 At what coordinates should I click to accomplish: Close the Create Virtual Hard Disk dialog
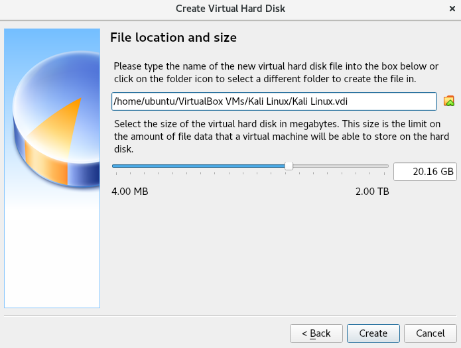tap(452, 9)
